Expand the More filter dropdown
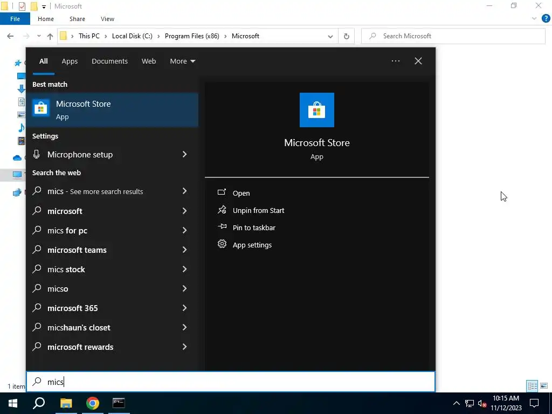This screenshot has width=552, height=414. click(x=182, y=61)
